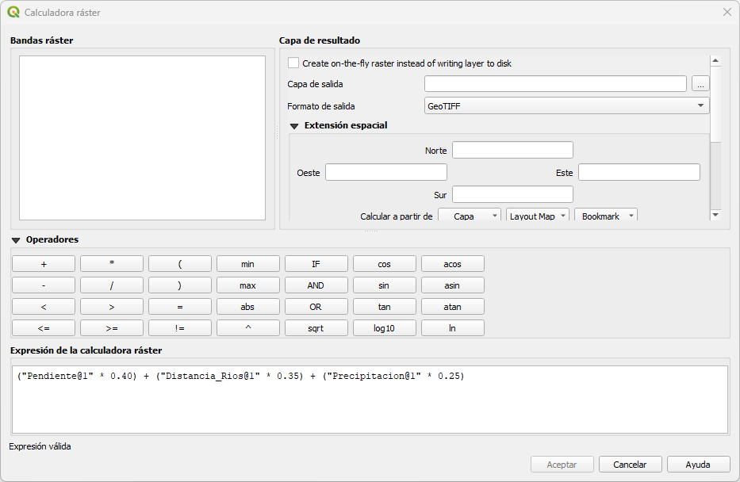The image size is (740, 482).
Task: Insert the AND operator
Action: coord(316,285)
